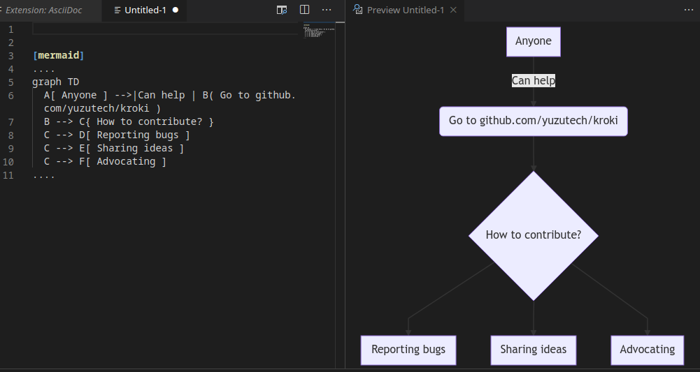Click the 'How to contribute?' diamond node

click(534, 235)
